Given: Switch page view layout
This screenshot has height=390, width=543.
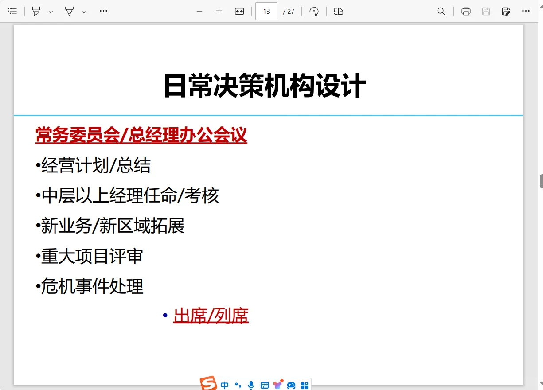Looking at the screenshot, I should point(339,11).
